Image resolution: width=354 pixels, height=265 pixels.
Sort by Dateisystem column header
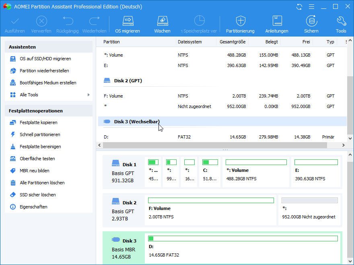(190, 42)
